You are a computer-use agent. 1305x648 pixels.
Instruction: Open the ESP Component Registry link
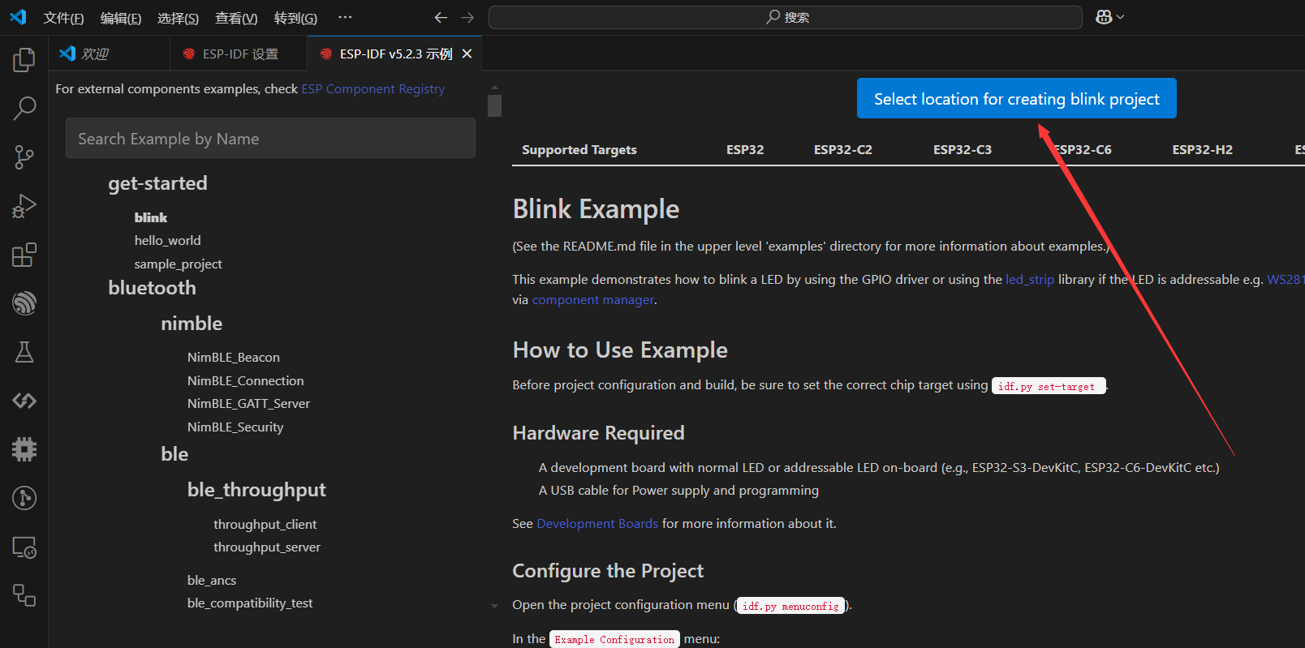tap(373, 89)
